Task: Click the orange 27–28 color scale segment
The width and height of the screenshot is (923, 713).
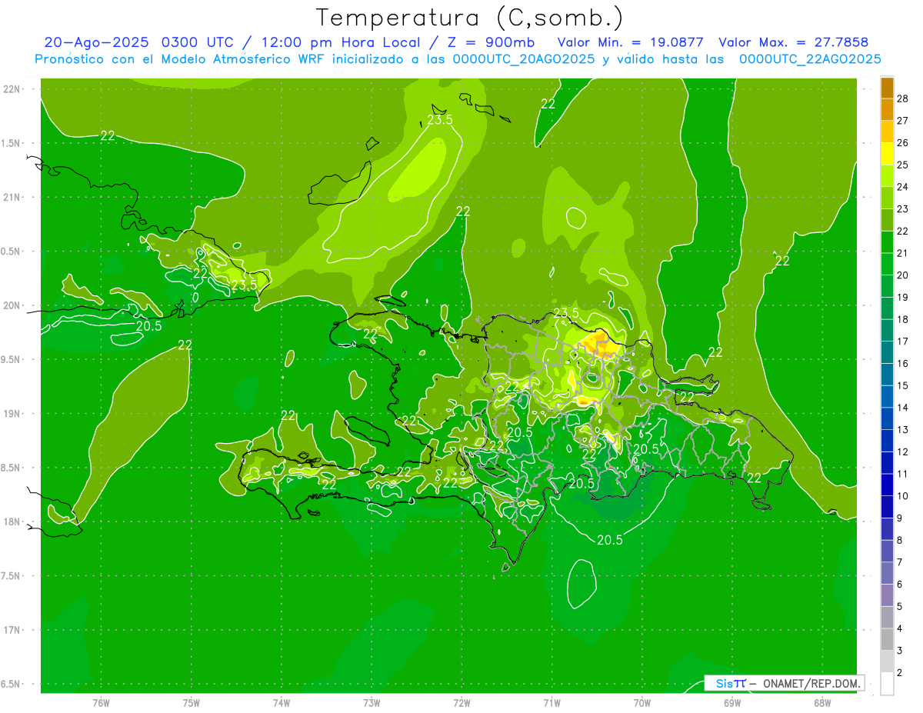Action: pyautogui.click(x=887, y=109)
